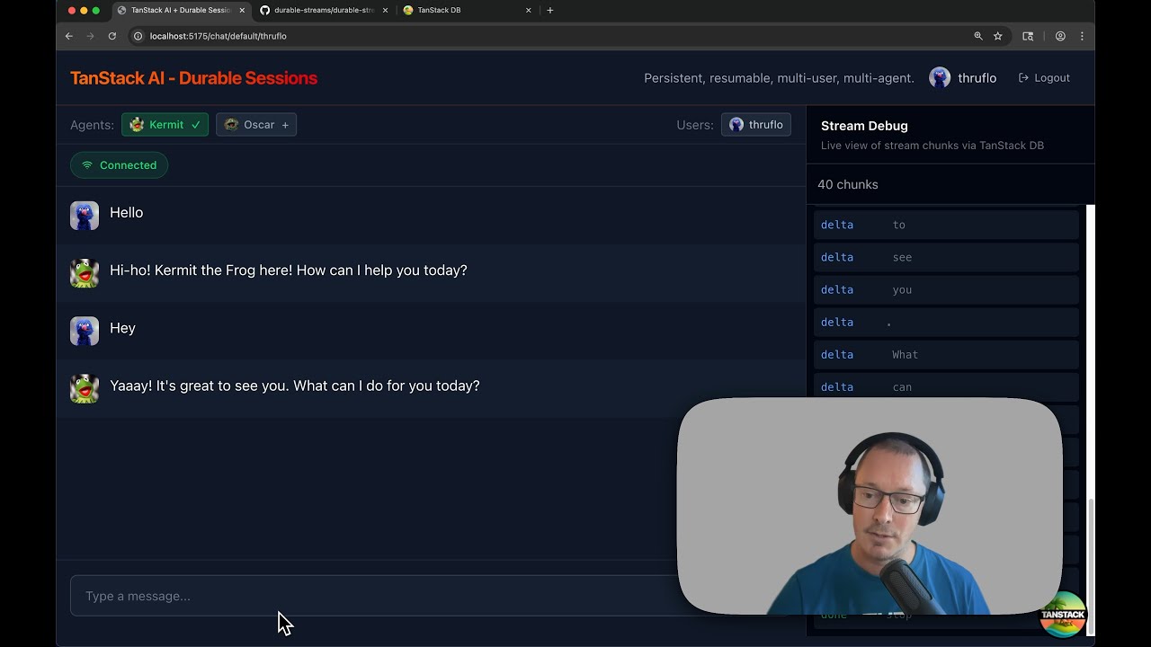Click the Connected status badge
The height and width of the screenshot is (647, 1151).
tap(120, 165)
